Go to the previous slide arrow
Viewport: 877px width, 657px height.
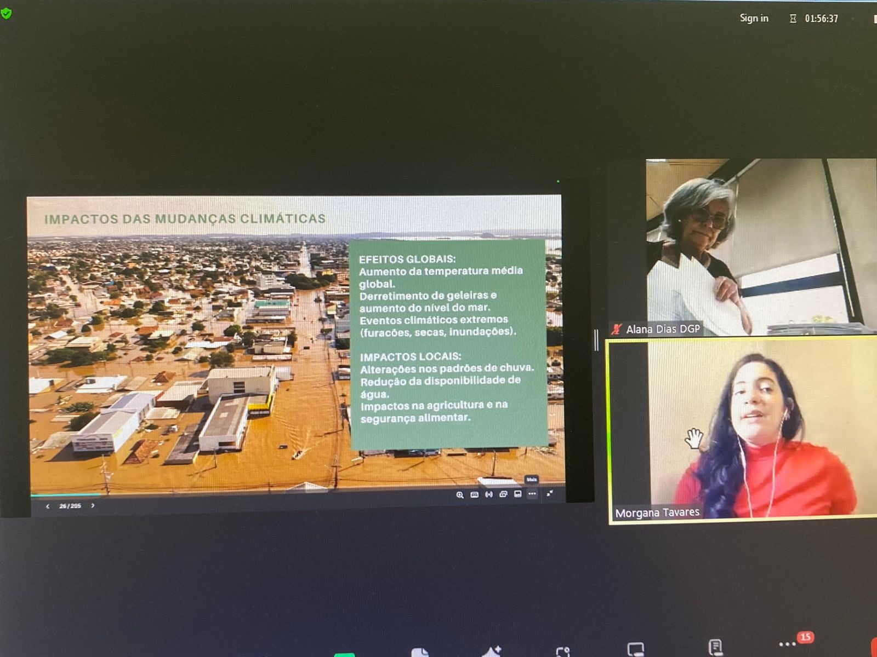[x=48, y=506]
